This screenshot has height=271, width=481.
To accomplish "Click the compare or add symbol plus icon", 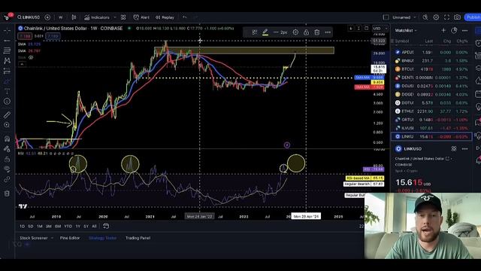I will (47, 17).
